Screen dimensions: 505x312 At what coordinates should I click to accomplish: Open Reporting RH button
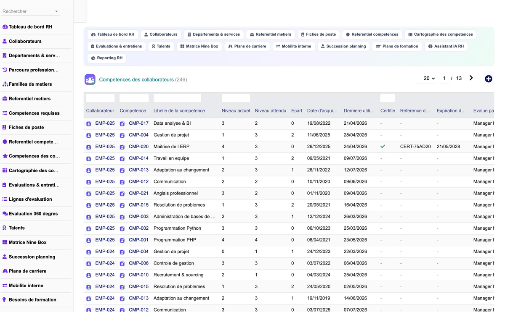[107, 58]
